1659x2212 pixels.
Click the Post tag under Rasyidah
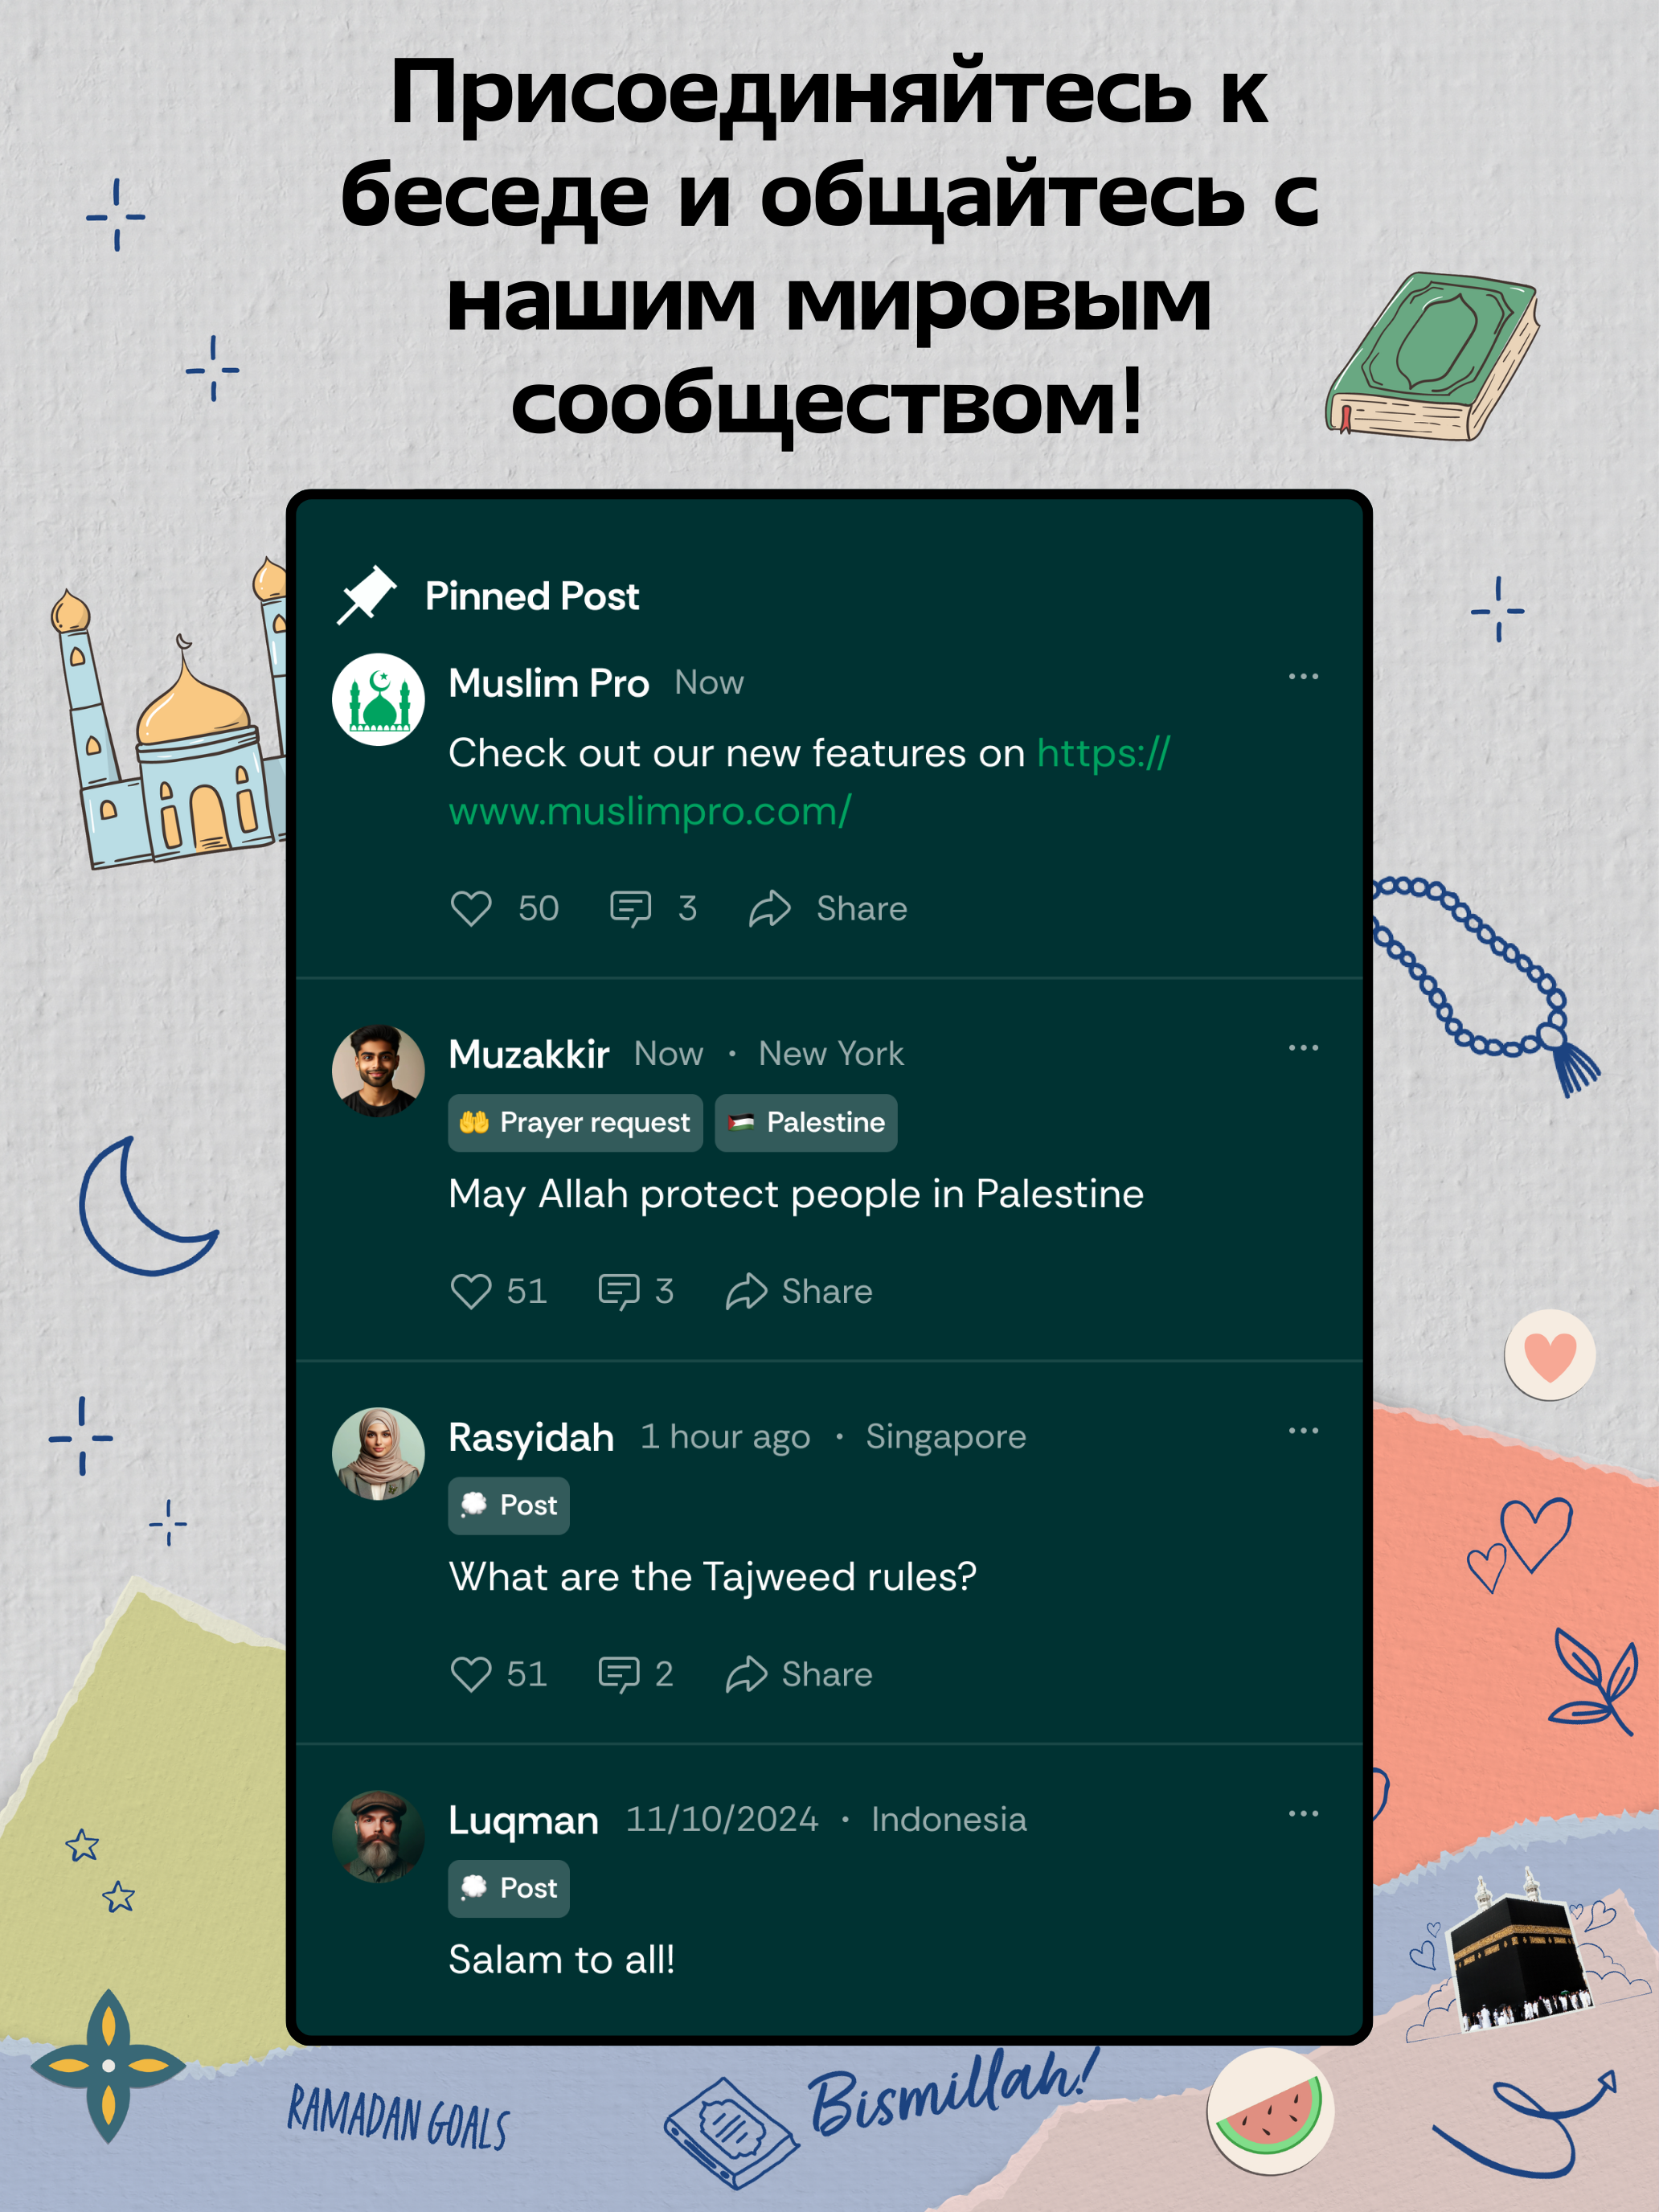tap(509, 1506)
